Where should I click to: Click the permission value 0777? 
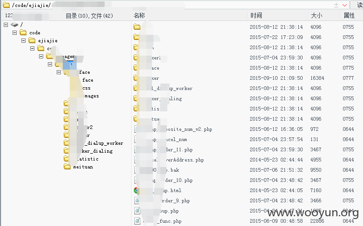coord(348,78)
